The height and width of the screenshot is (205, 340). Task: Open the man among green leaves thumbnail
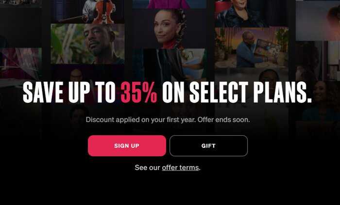point(87,44)
